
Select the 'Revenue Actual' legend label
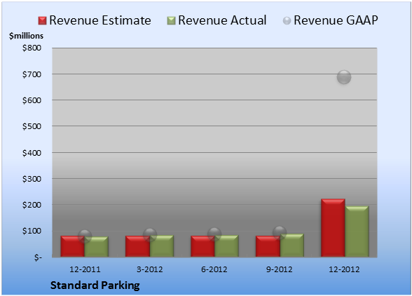[x=222, y=20]
